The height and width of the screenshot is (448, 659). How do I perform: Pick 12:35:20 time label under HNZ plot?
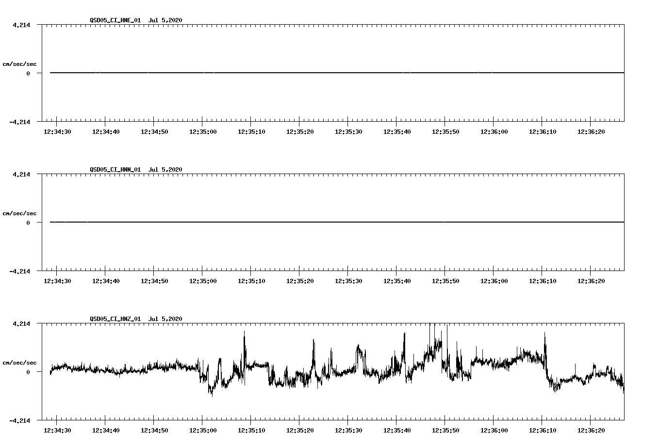[x=300, y=431]
